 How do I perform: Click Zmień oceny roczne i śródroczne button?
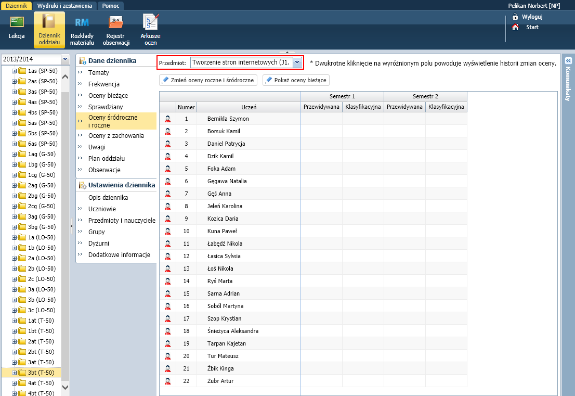pos(208,80)
